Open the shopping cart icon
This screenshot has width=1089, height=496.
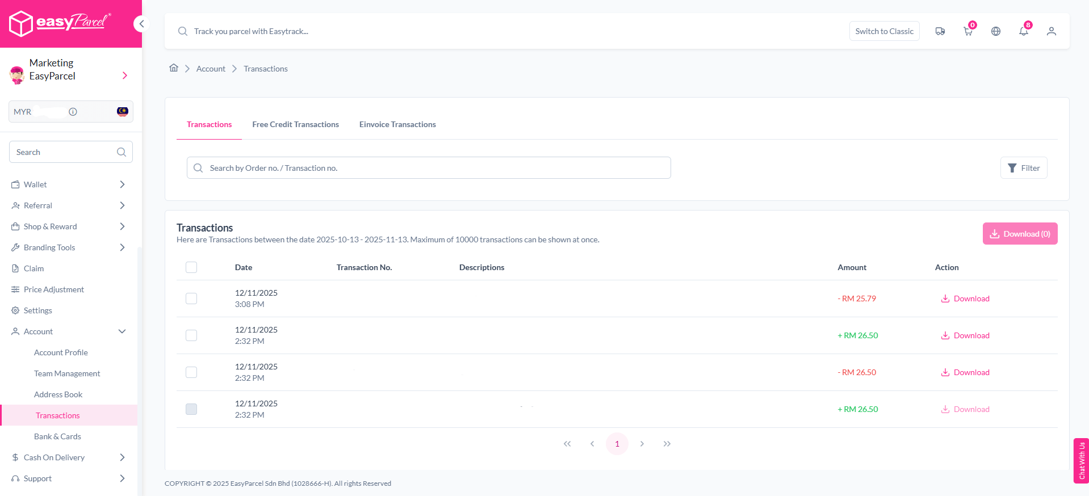coord(967,31)
